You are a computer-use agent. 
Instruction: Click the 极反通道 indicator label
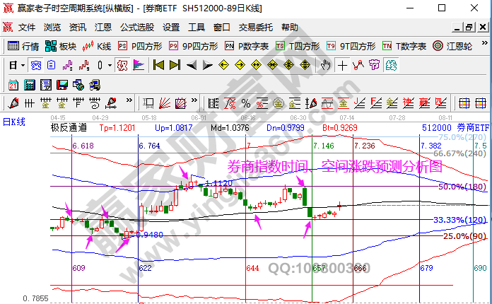point(69,128)
